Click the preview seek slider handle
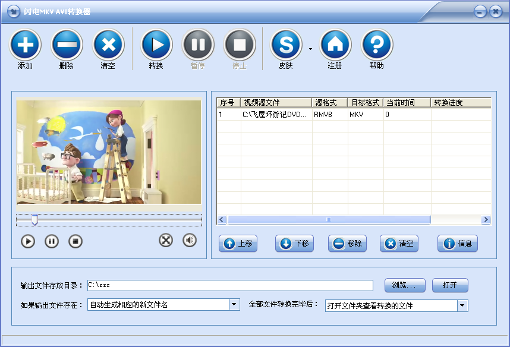Image resolution: width=510 pixels, height=347 pixels. 34,220
